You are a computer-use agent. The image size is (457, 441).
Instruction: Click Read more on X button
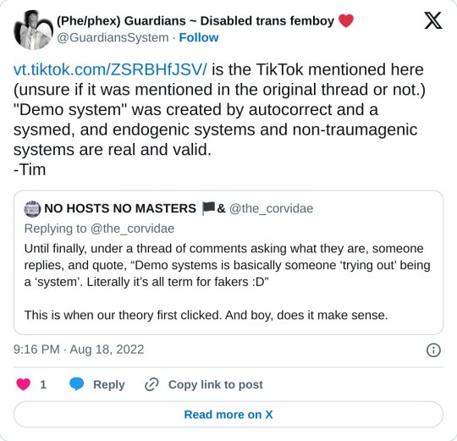[228, 415]
